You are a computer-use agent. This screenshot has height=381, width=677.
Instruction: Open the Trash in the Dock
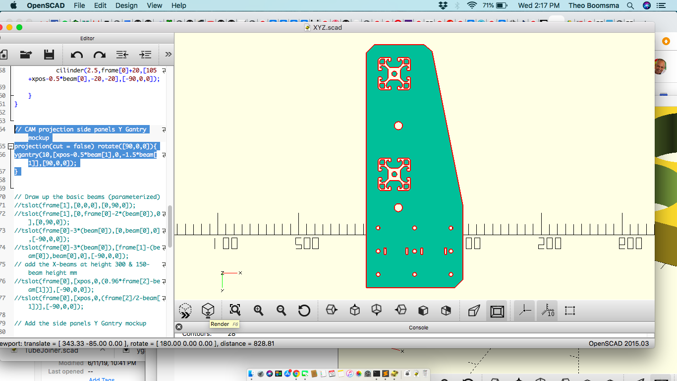click(x=425, y=374)
